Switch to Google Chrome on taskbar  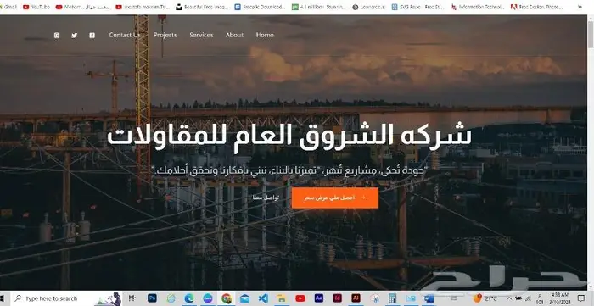(x=227, y=298)
